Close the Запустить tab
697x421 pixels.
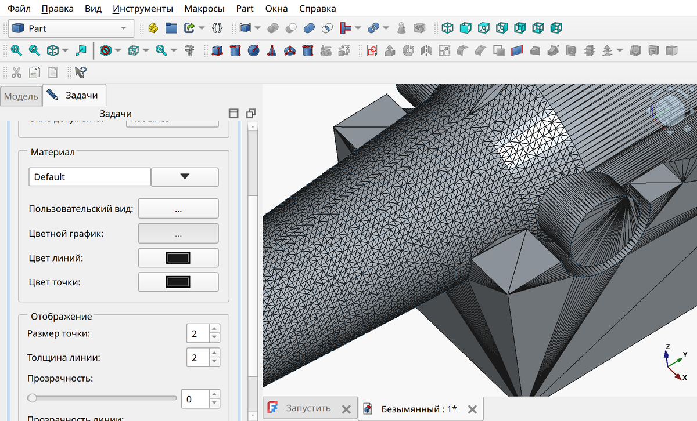tap(346, 409)
